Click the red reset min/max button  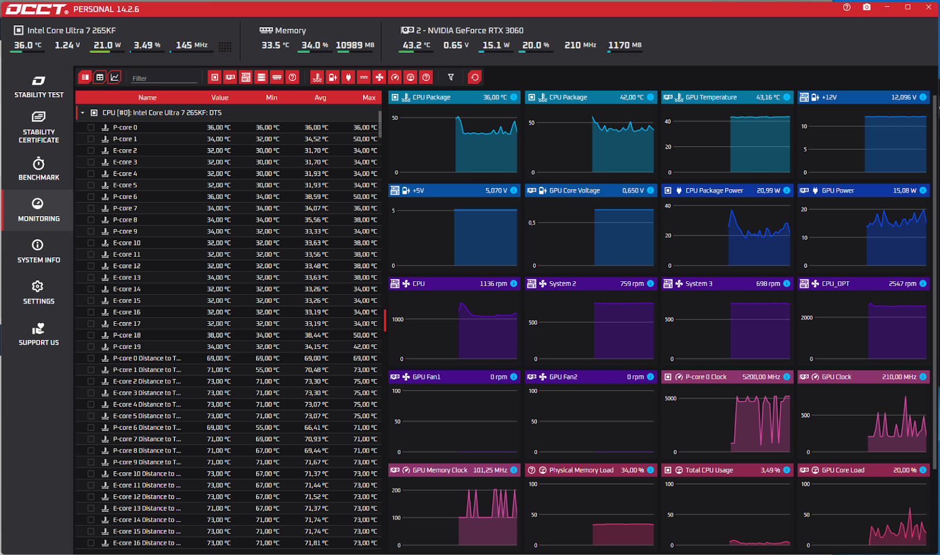click(x=475, y=77)
